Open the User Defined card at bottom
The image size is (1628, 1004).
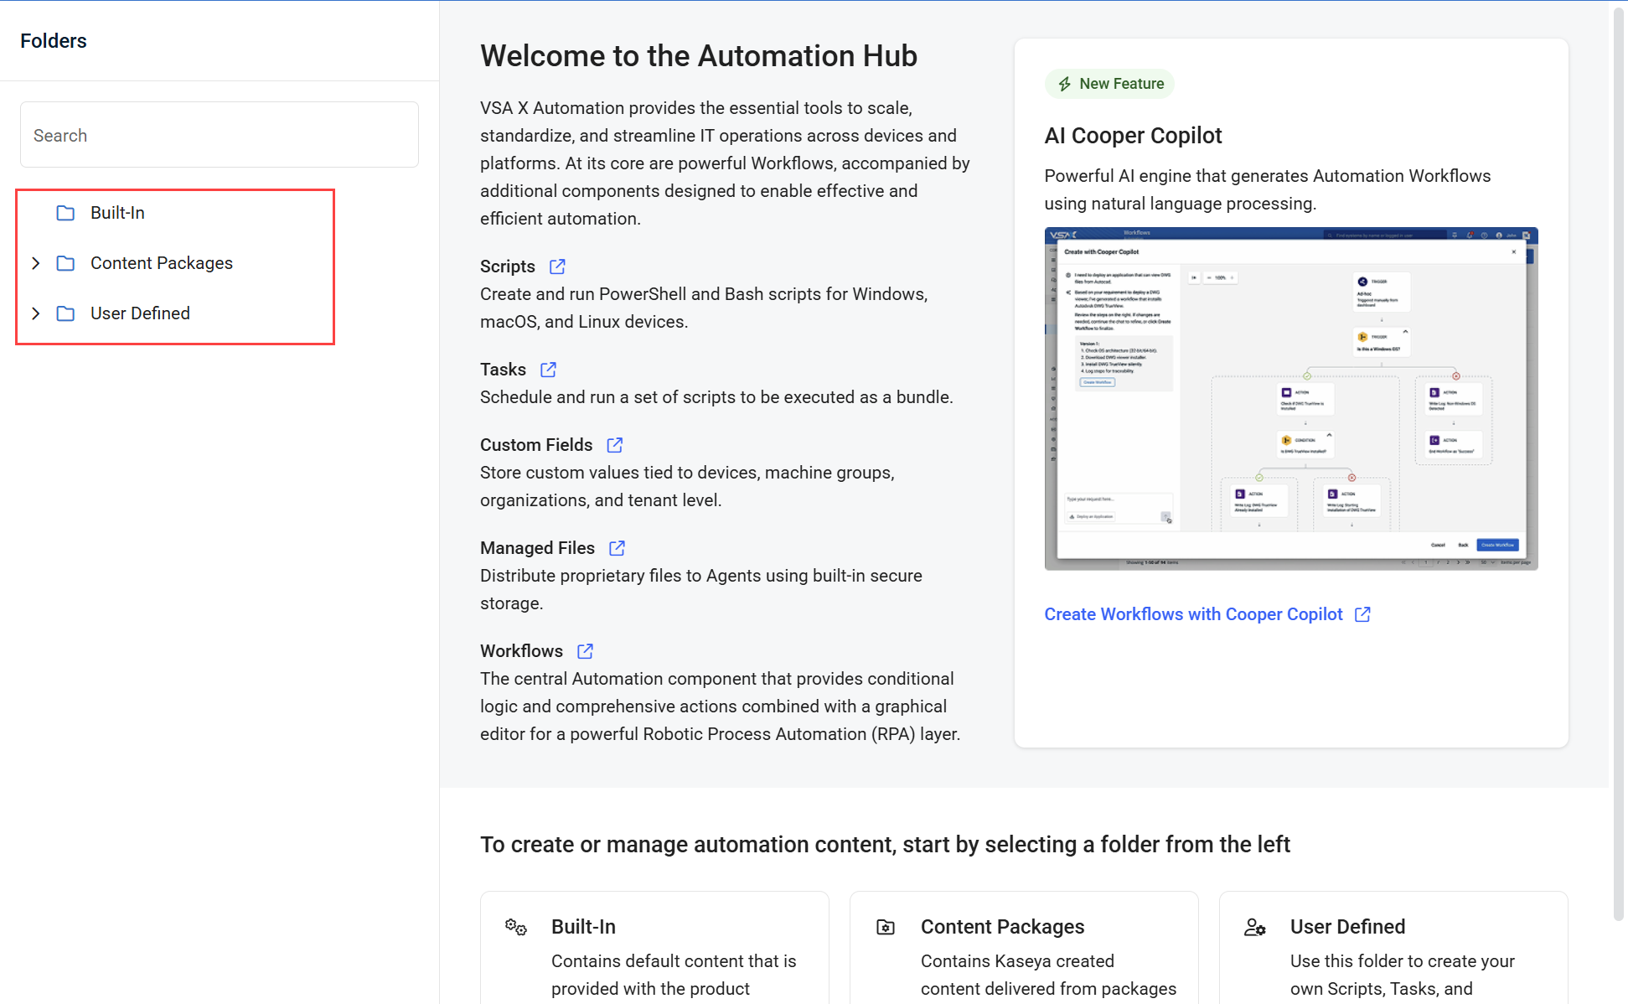(x=1393, y=948)
